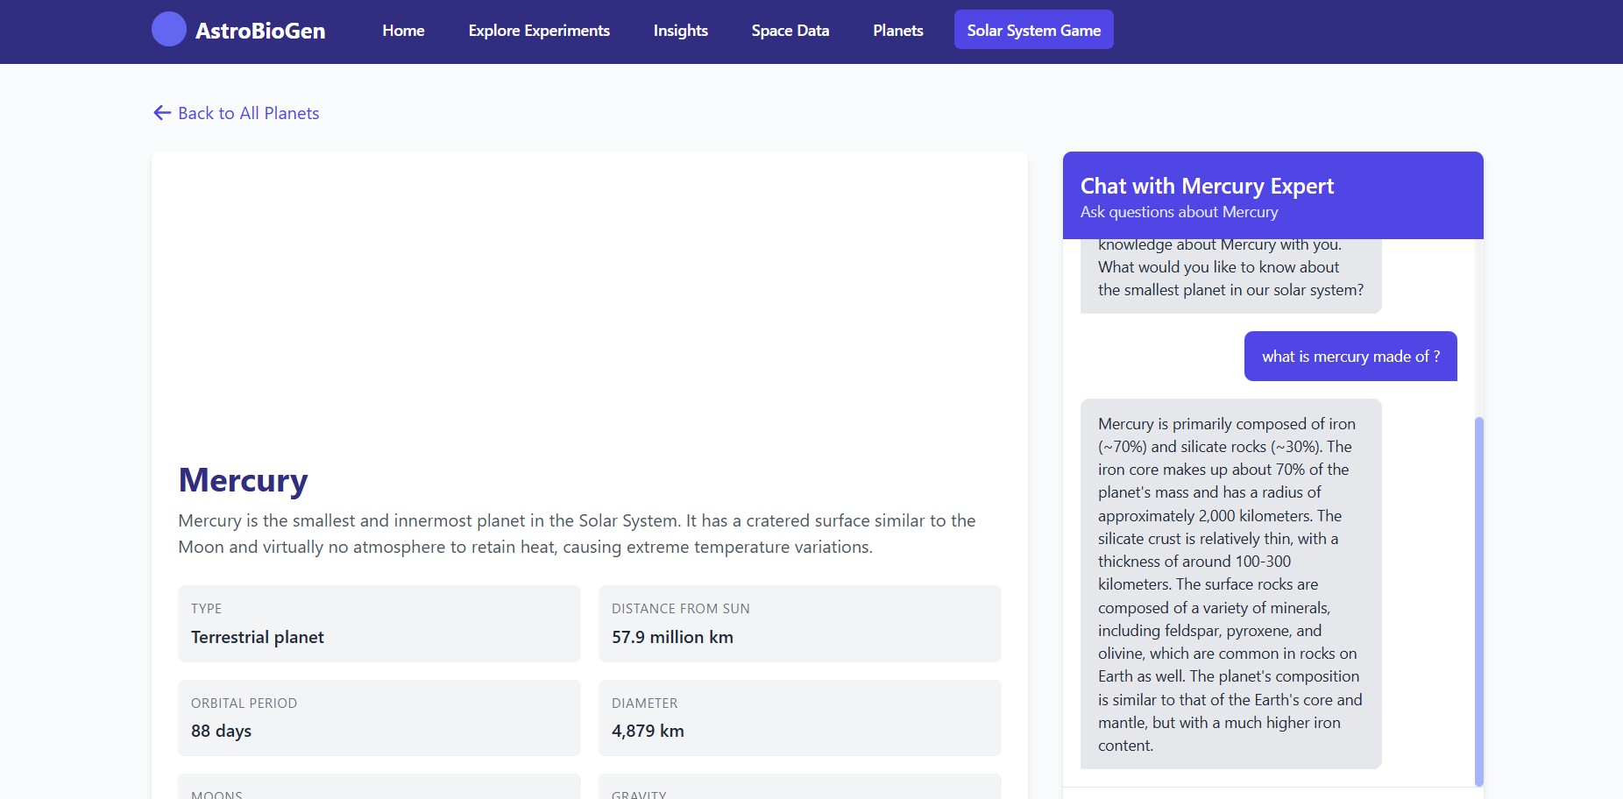Click the chat panel scrollbar thumb
The image size is (1623, 799).
click(x=1479, y=601)
